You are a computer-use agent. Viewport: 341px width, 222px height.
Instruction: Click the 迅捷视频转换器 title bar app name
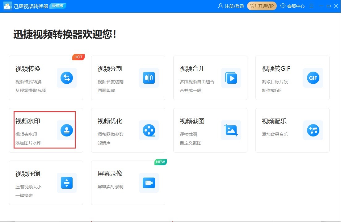pyautogui.click(x=31, y=6)
